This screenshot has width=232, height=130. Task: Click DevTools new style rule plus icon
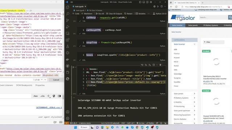48,96
